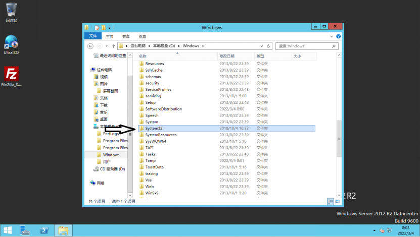Select 下载 Downloads in navigation pane

(101, 105)
